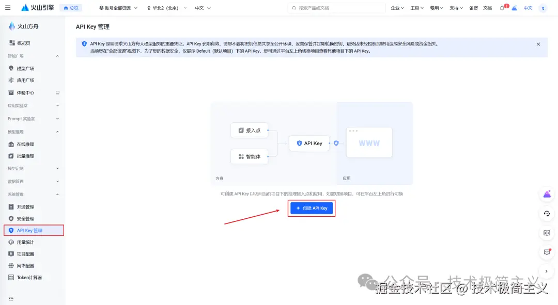Click 智能体 box in diagram
Viewport: 558px width, 305px height.
pyautogui.click(x=250, y=156)
